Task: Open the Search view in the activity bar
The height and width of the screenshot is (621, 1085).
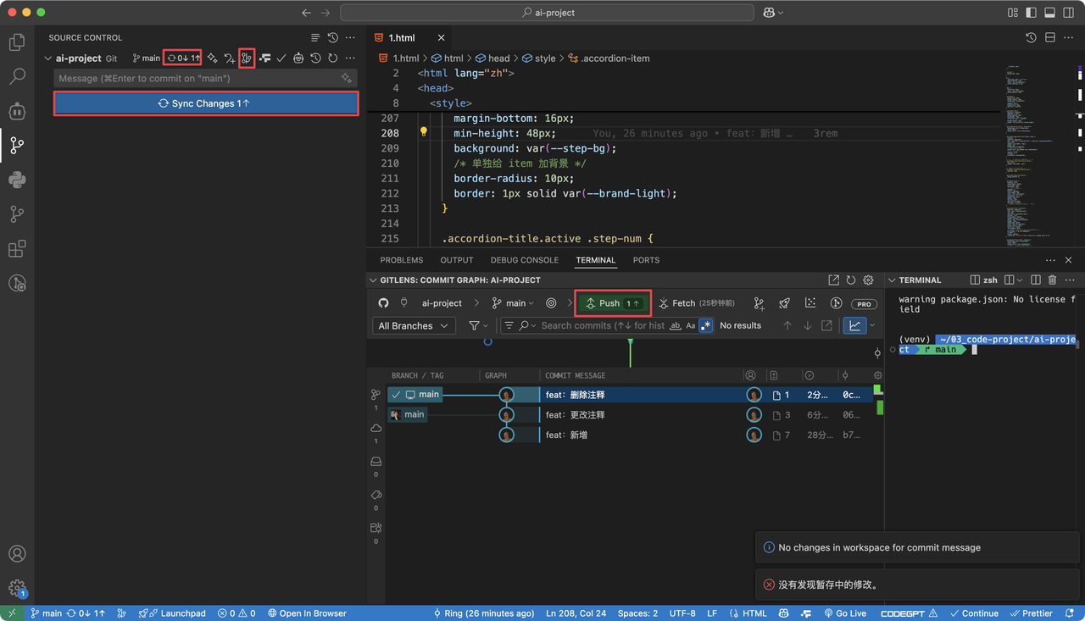Action: (17, 76)
